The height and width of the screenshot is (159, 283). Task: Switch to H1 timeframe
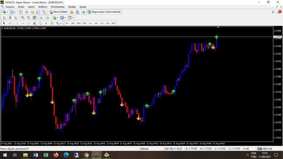90,23
